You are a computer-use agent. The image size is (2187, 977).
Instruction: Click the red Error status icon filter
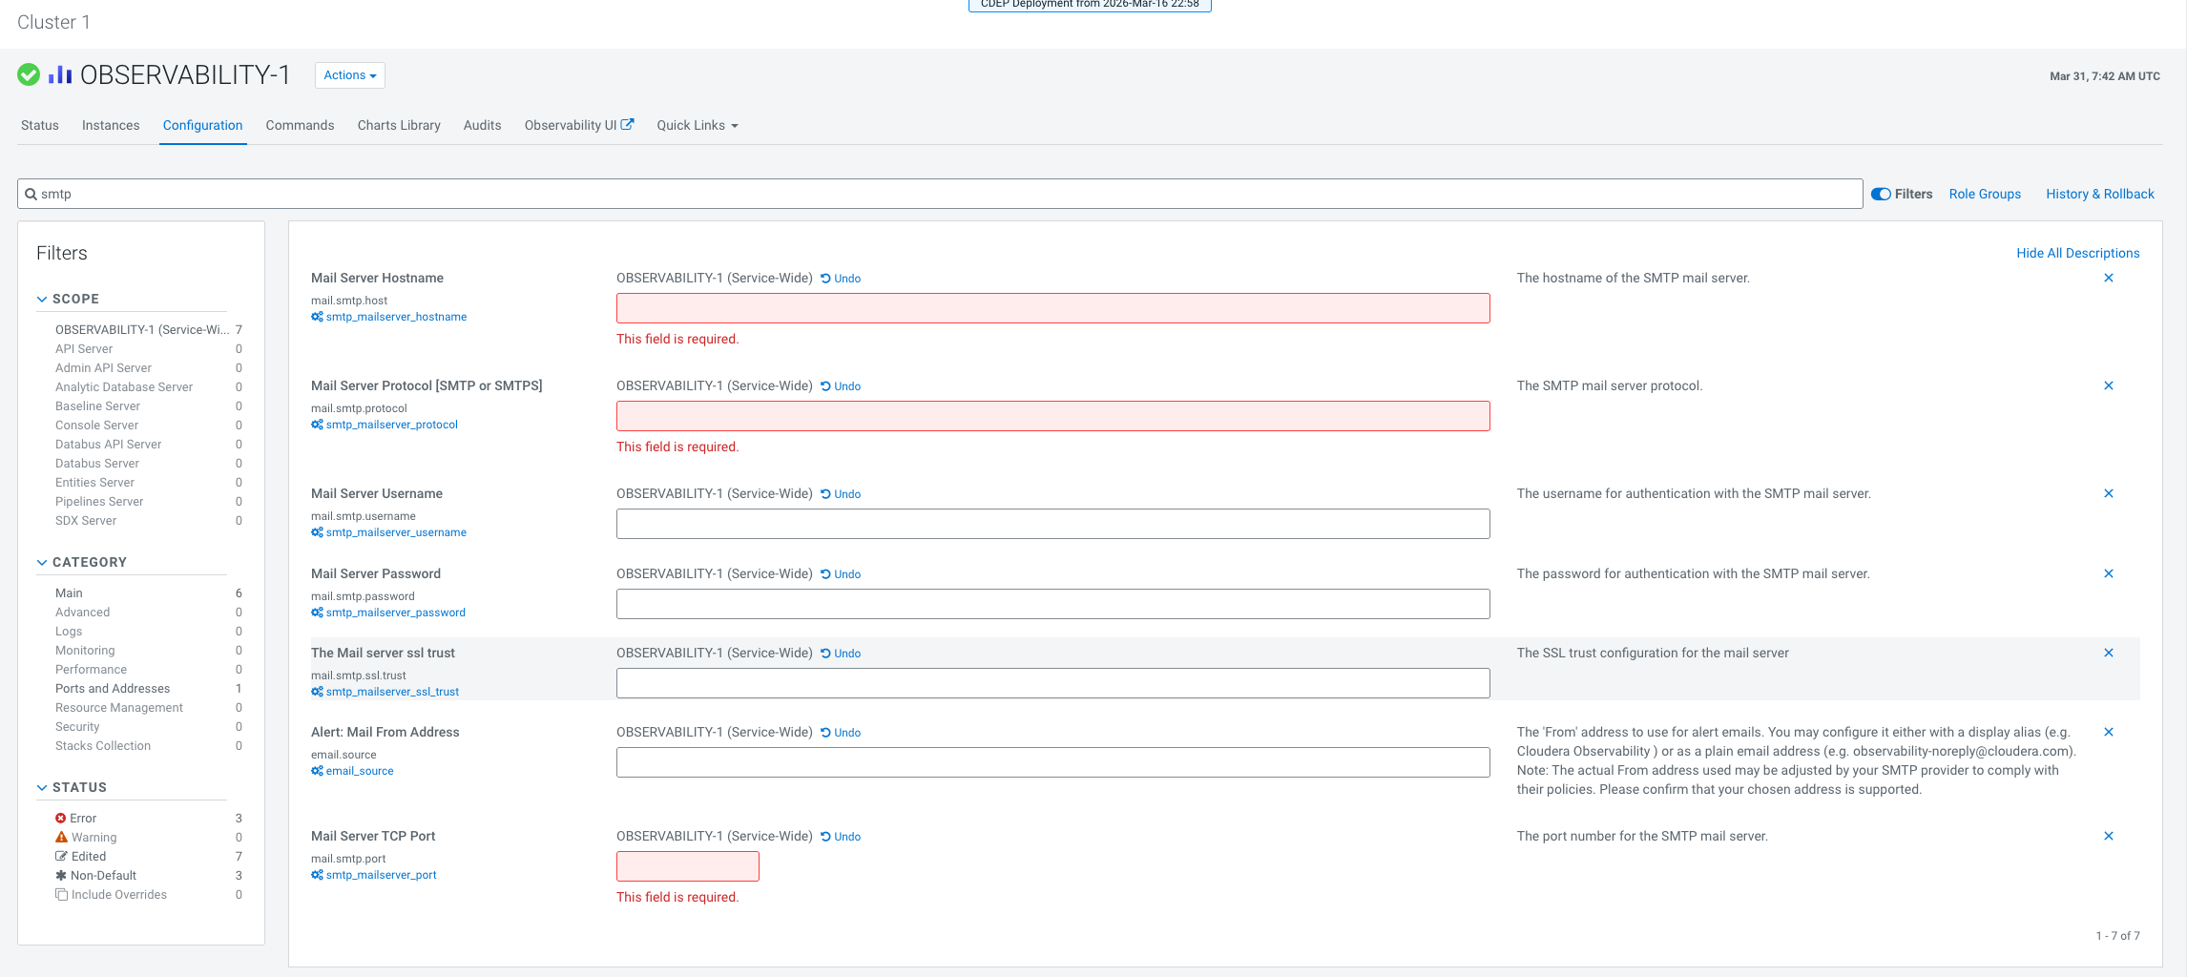pos(61,819)
